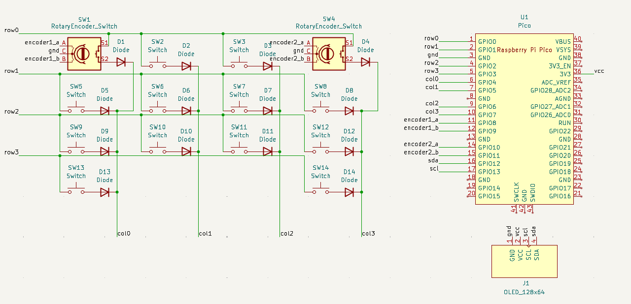The width and height of the screenshot is (631, 304).
Task: Select the 'RUN' pin name
Action: click(x=565, y=123)
